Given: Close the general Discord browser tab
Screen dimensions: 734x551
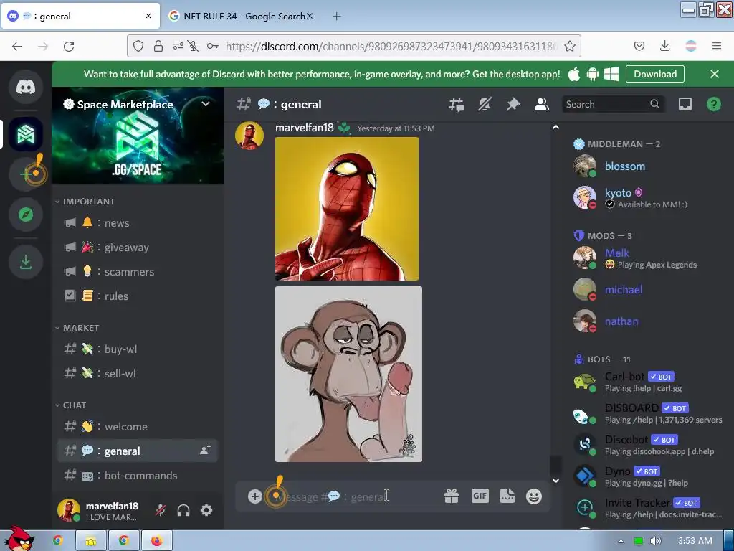Looking at the screenshot, I should [x=148, y=16].
